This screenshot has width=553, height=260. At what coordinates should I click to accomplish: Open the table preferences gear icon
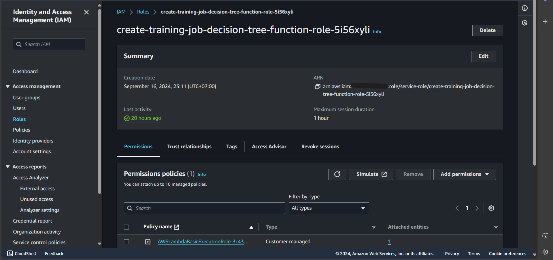(491, 208)
